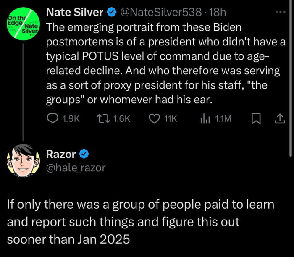Open view analytics bar-chart icon
Viewport: 294px width, 257px height.
(206, 119)
